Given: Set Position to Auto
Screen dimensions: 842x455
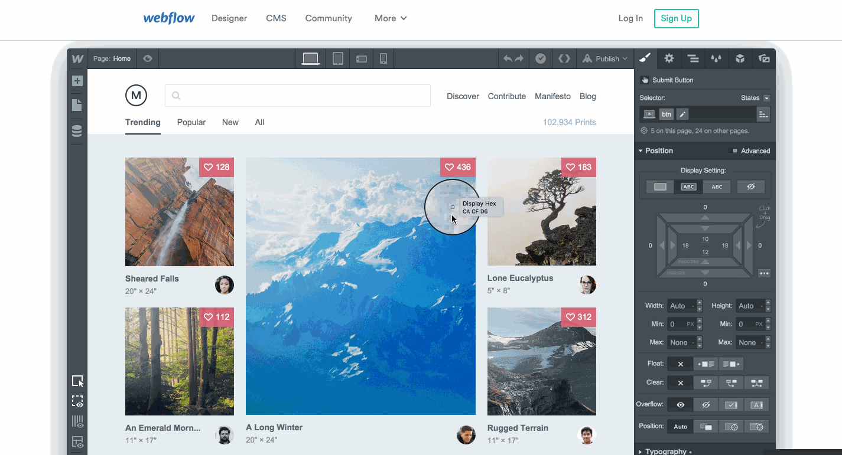Looking at the screenshot, I should 680,427.
